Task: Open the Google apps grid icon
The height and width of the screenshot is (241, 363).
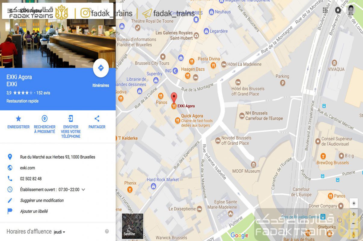Action: (x=325, y=10)
